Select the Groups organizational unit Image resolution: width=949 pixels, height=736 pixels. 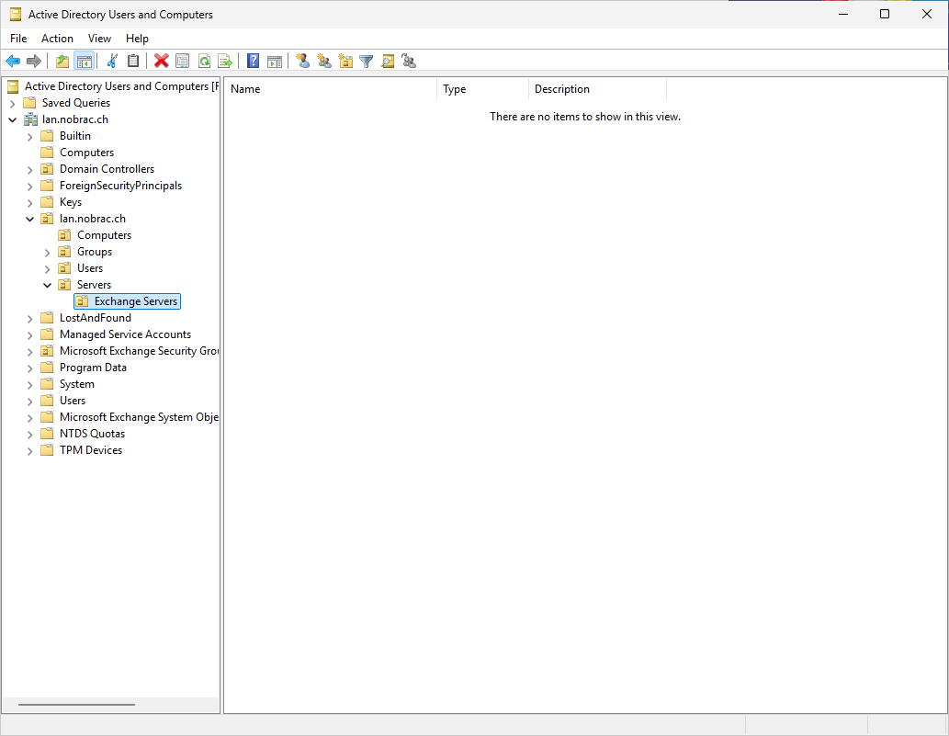point(95,252)
